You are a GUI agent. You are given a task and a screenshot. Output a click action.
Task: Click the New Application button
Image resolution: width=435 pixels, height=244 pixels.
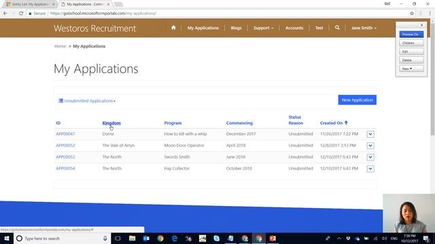[x=357, y=100]
